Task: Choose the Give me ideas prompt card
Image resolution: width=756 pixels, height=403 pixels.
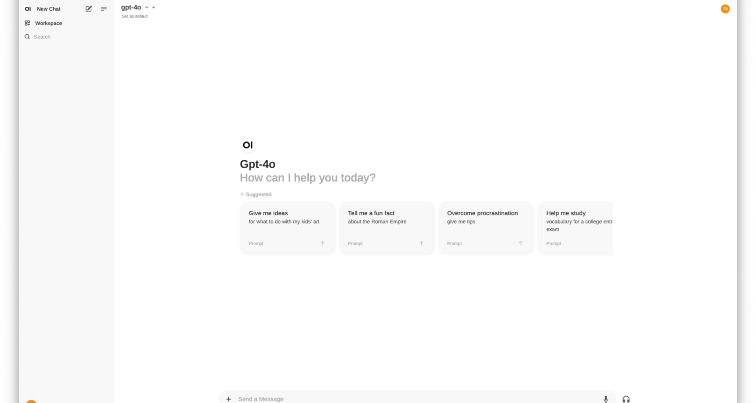Action: [x=288, y=228]
